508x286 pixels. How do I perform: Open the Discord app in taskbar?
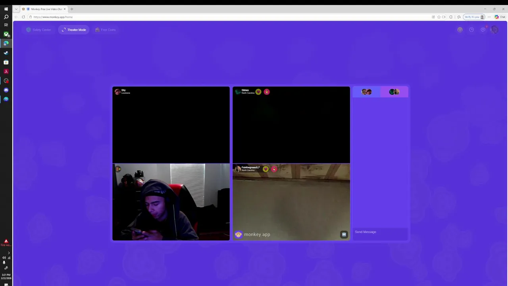[x=6, y=90]
